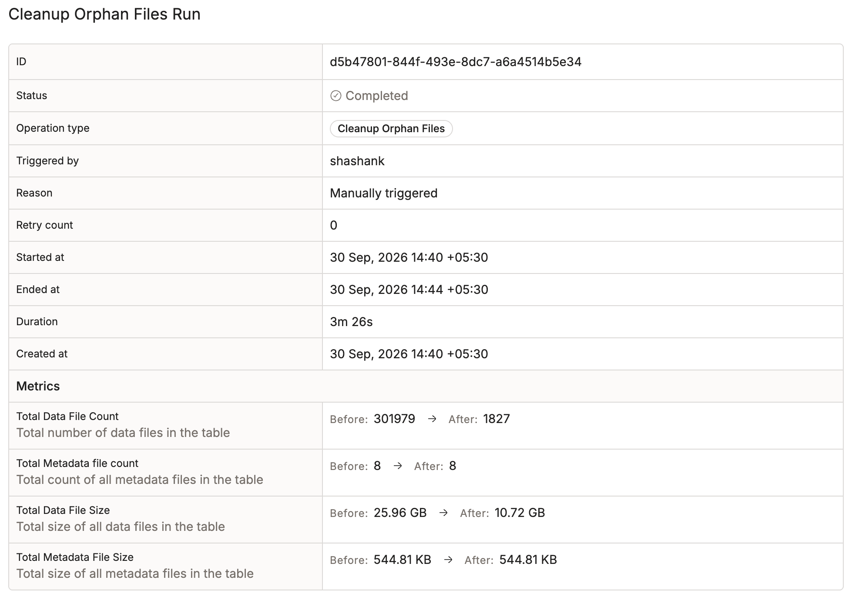
Task: Click the arrow icon in Total Data File Count row
Action: coord(432,419)
